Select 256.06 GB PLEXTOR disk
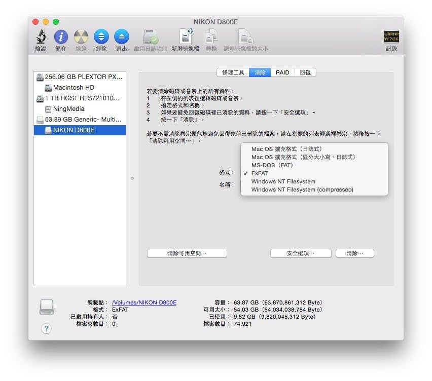This screenshot has height=381, width=432. tap(80, 77)
